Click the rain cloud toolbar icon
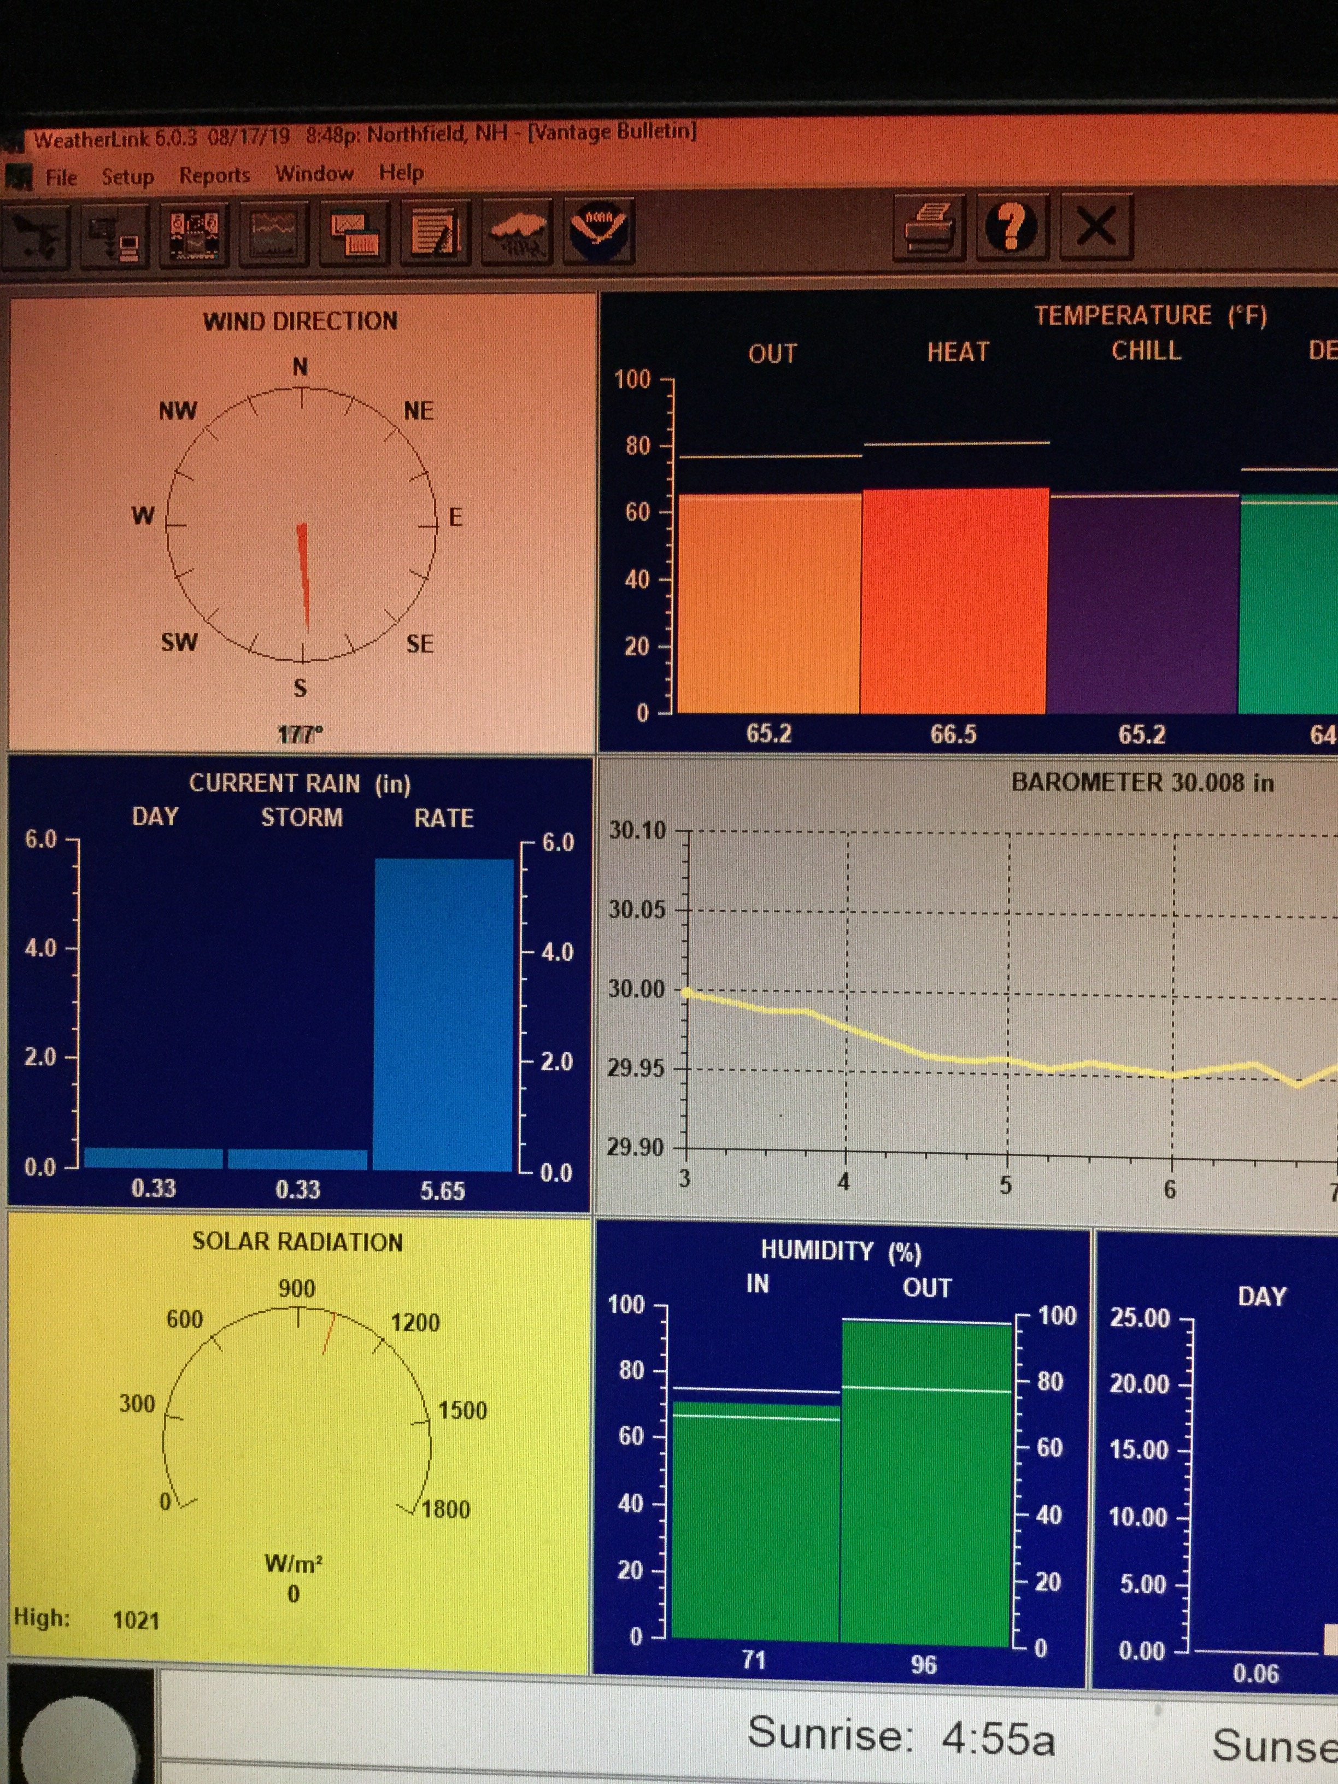 (x=517, y=231)
